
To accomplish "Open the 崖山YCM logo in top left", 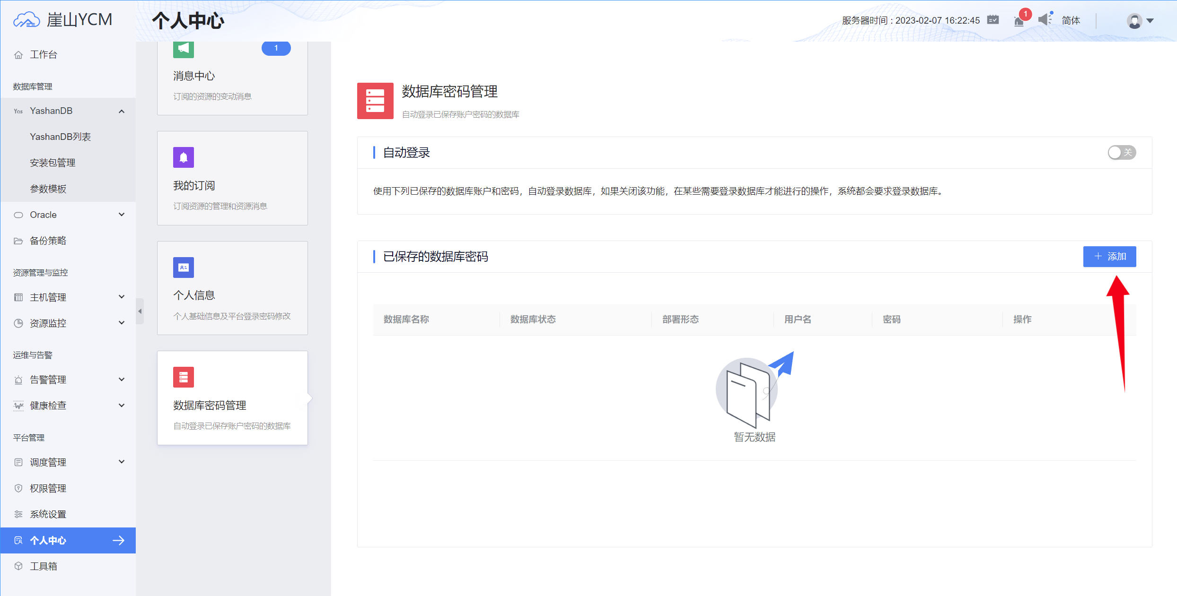I will [61, 19].
